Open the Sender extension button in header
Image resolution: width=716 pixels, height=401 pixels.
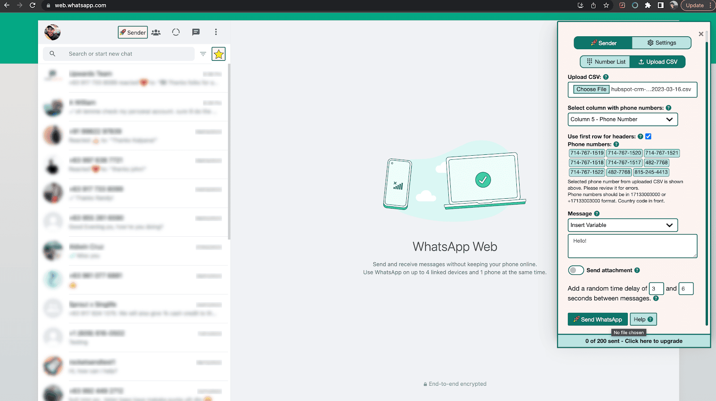click(x=132, y=32)
